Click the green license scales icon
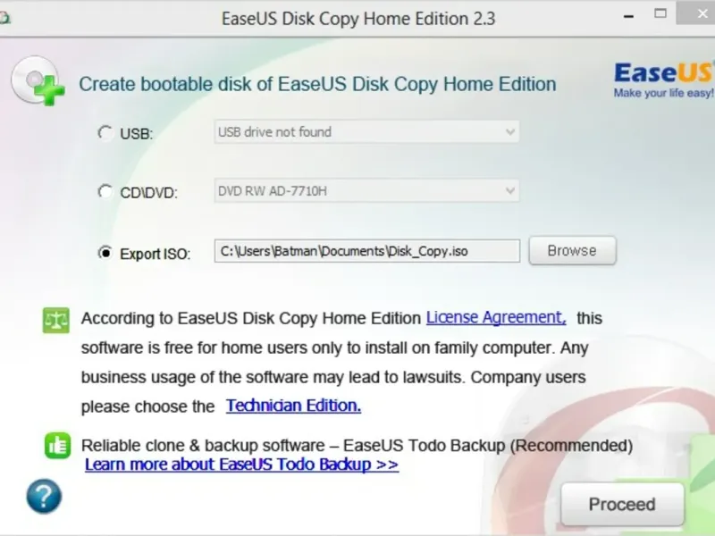This screenshot has height=536, width=715. (x=56, y=320)
